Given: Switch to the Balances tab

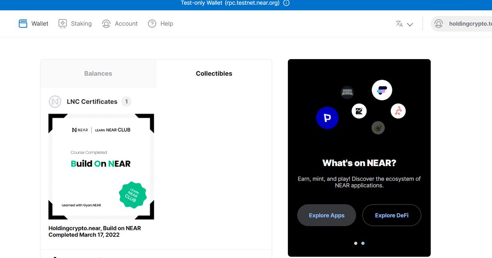Looking at the screenshot, I should tap(98, 73).
